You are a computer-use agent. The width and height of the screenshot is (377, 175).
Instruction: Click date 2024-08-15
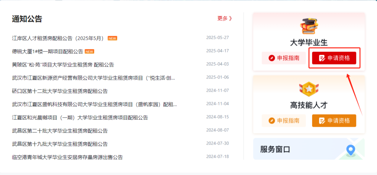(217, 117)
